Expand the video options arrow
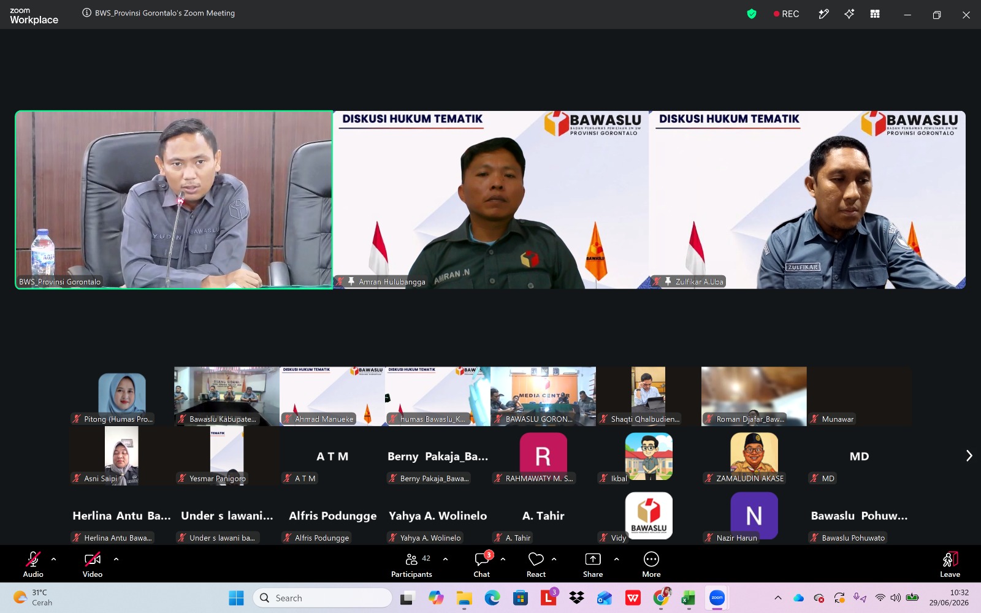 point(116,559)
